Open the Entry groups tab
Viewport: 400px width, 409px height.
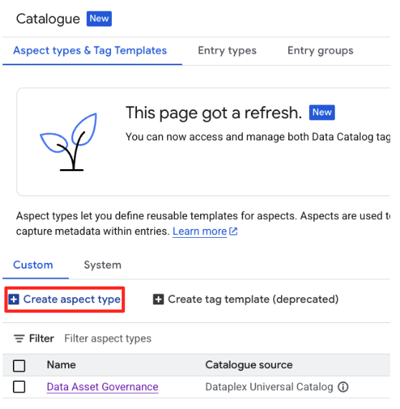pyautogui.click(x=320, y=51)
